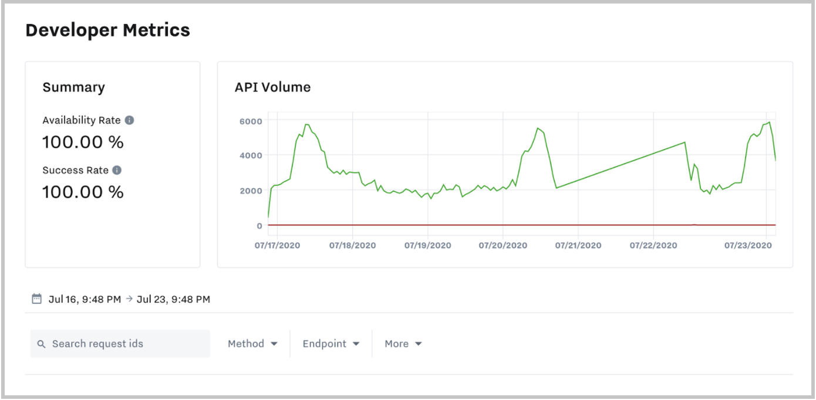Expand the Method filter dropdown
816x400 pixels.
252,344
